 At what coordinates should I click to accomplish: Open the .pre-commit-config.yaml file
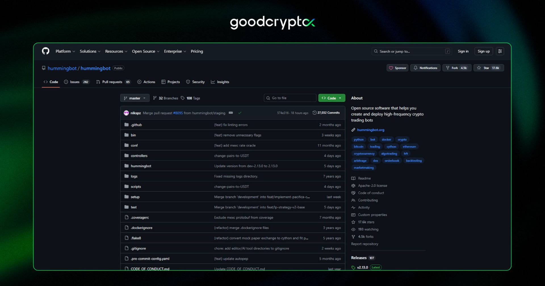pos(150,259)
